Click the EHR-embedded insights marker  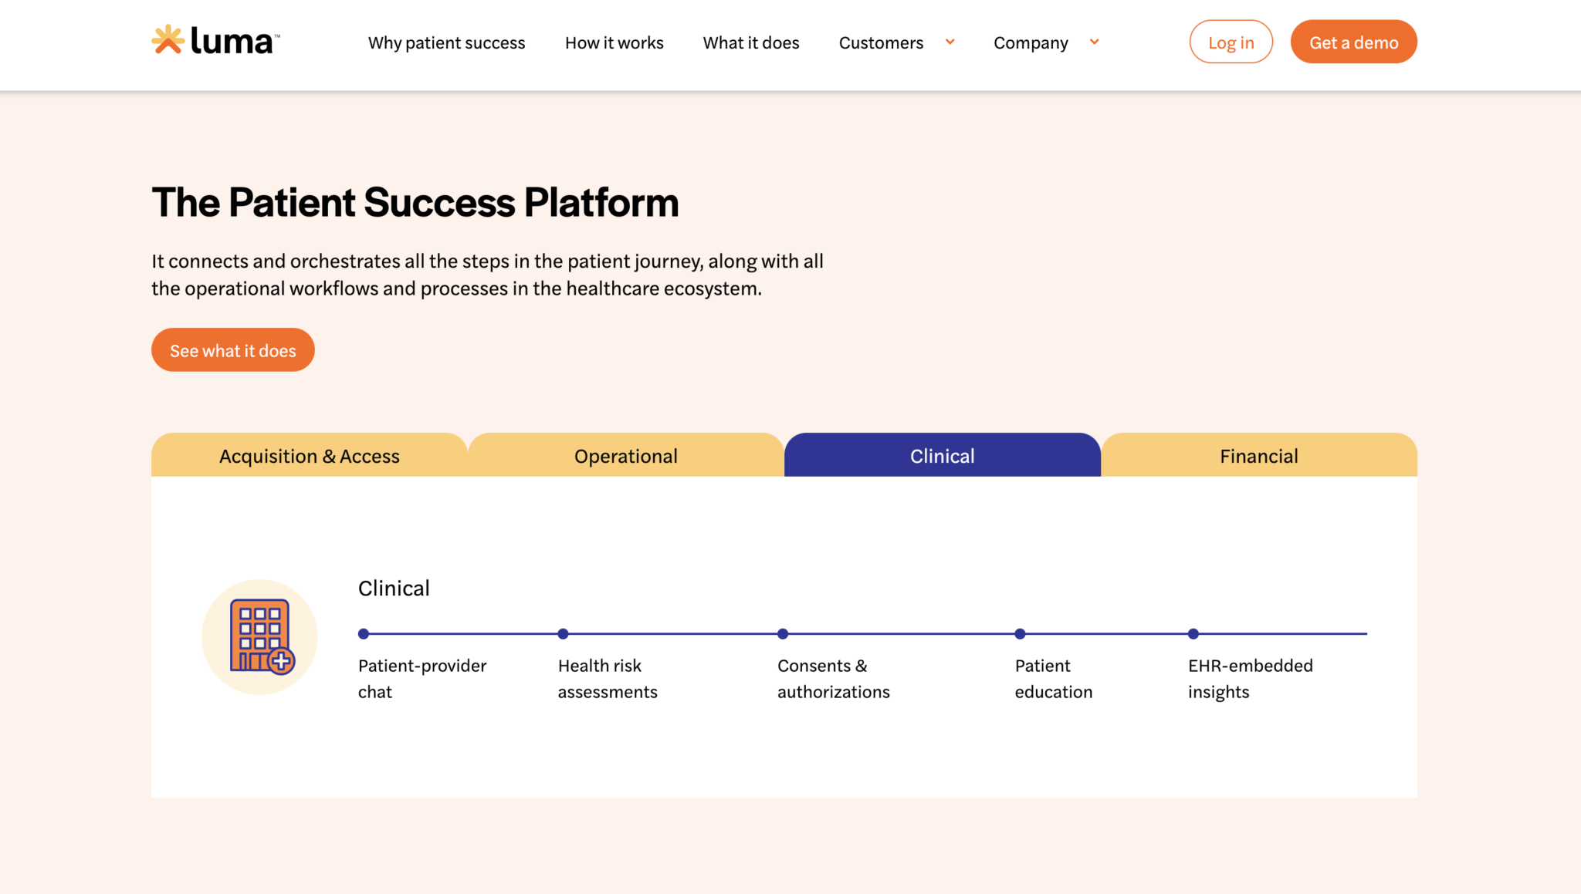(1193, 633)
